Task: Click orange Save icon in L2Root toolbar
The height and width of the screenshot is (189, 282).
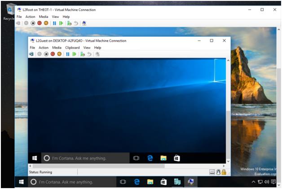Action: (46, 23)
